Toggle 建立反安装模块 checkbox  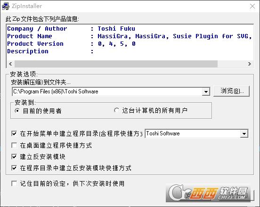[x=14, y=157]
